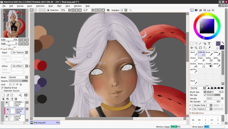
Task: Open the File menu
Action: pyautogui.click(x=4, y=6)
